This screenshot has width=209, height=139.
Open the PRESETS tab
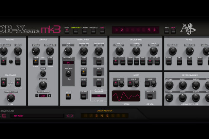click(x=93, y=31)
